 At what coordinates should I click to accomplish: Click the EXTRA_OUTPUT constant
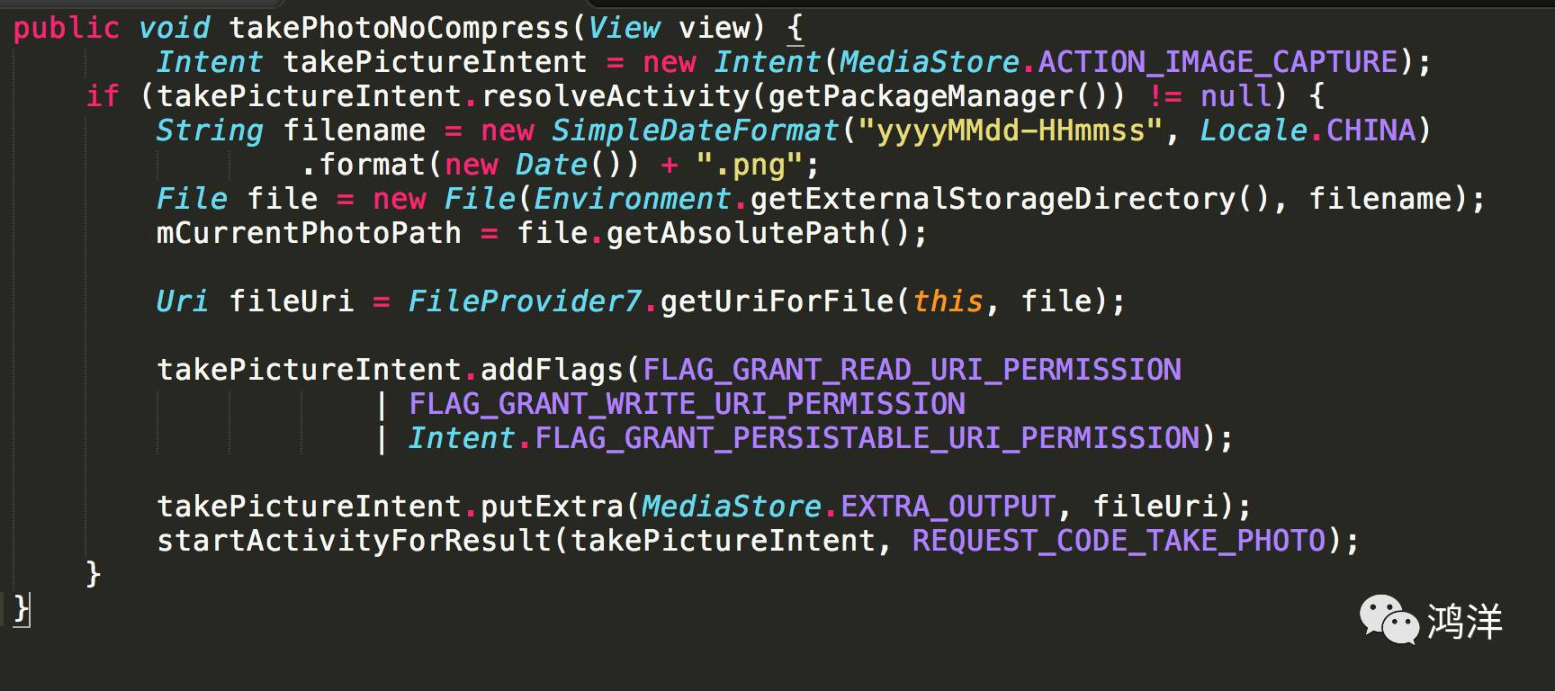(948, 507)
